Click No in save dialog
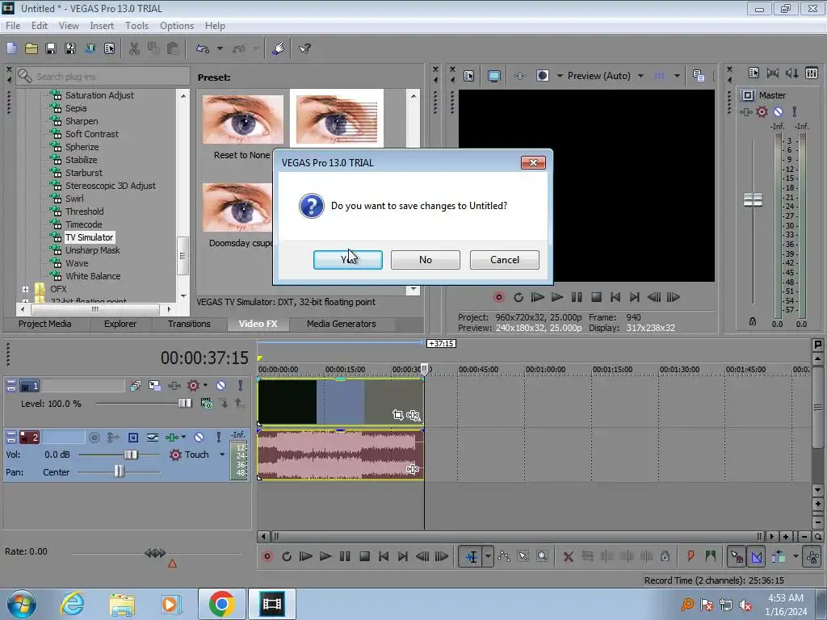Screen dimensions: 827x620 pyautogui.click(x=426, y=259)
